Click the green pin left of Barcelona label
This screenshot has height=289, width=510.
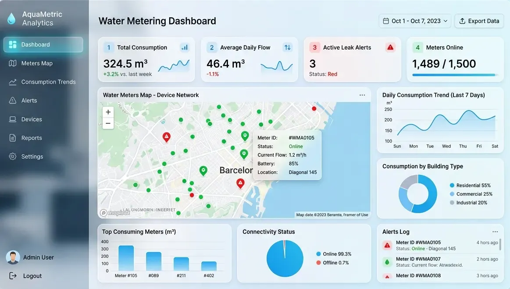pos(203,171)
